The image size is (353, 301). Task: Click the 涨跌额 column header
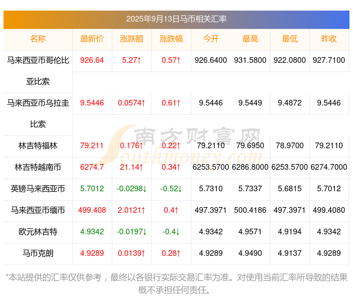tap(131, 39)
